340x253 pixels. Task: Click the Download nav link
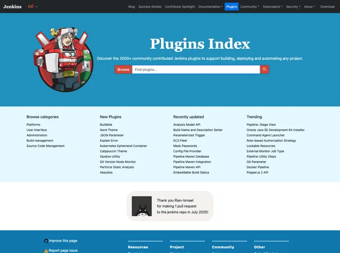328,7
